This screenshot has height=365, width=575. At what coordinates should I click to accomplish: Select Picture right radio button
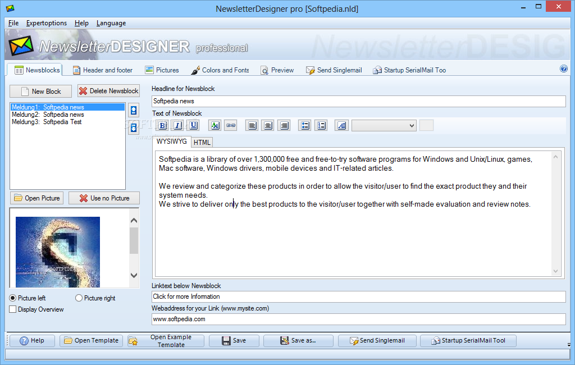pyautogui.click(x=79, y=298)
